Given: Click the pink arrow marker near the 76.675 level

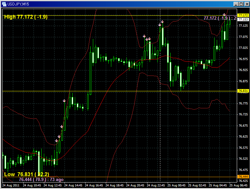Looking at the screenshot, I should coord(62,127).
